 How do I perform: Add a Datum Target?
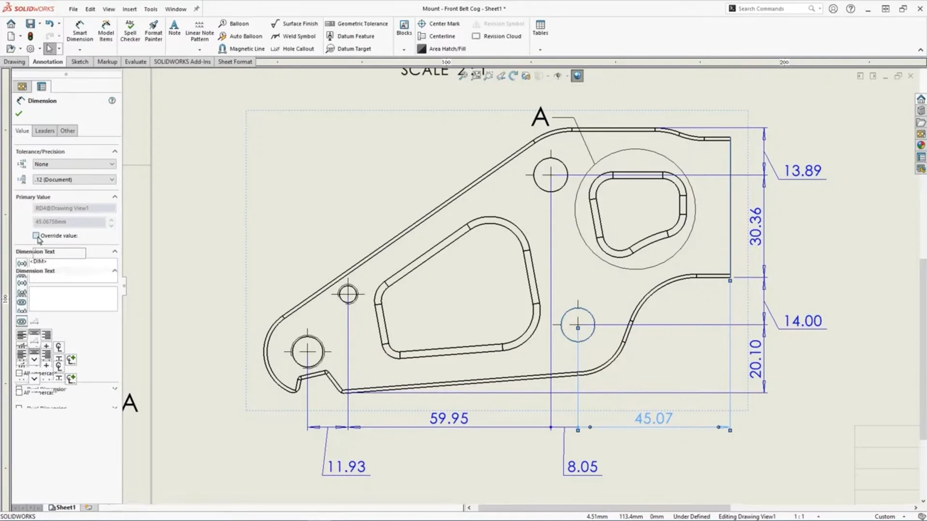[348, 49]
